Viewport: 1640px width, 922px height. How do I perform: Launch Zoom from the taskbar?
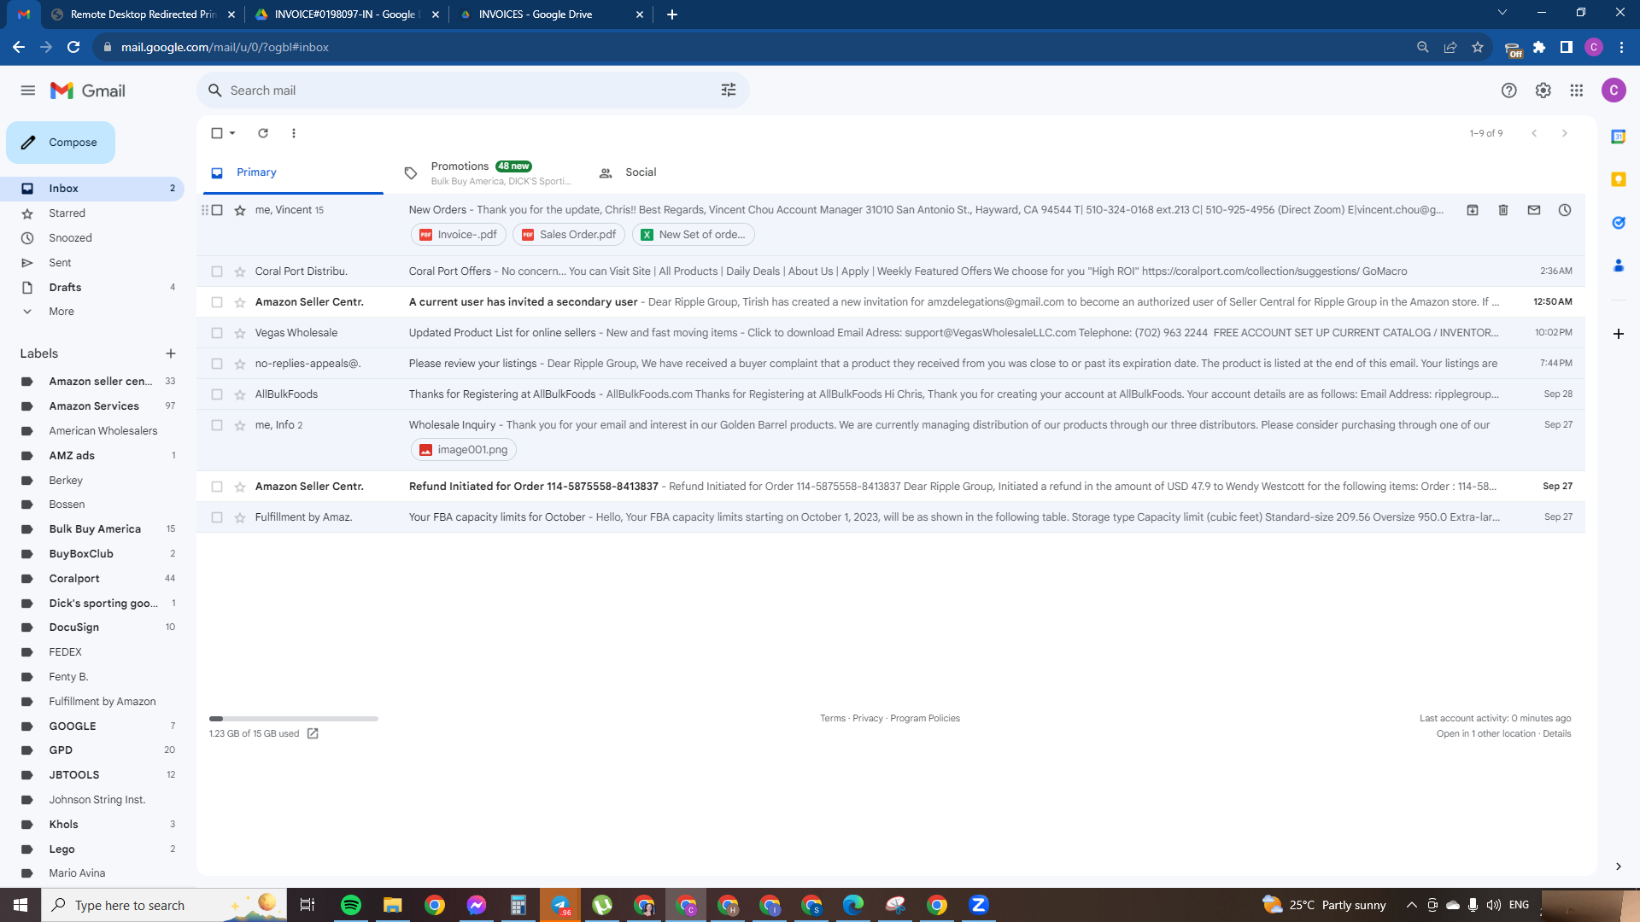(979, 905)
